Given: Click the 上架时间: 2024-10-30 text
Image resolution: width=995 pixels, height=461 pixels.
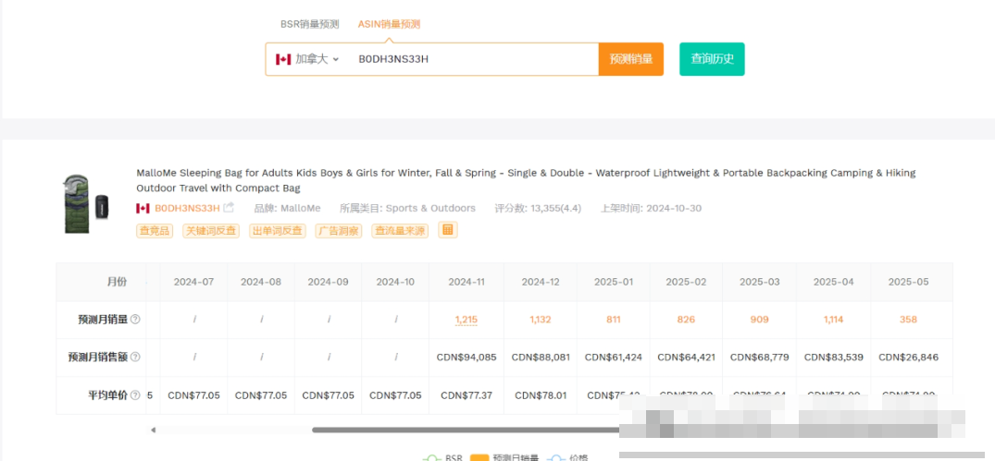Looking at the screenshot, I should pos(651,208).
